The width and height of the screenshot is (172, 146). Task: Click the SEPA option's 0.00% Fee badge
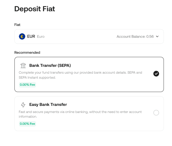(27, 85)
